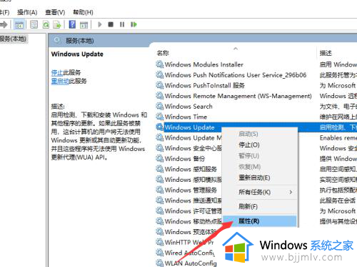Choose 刷新(F) in the context menu

[x=248, y=206]
